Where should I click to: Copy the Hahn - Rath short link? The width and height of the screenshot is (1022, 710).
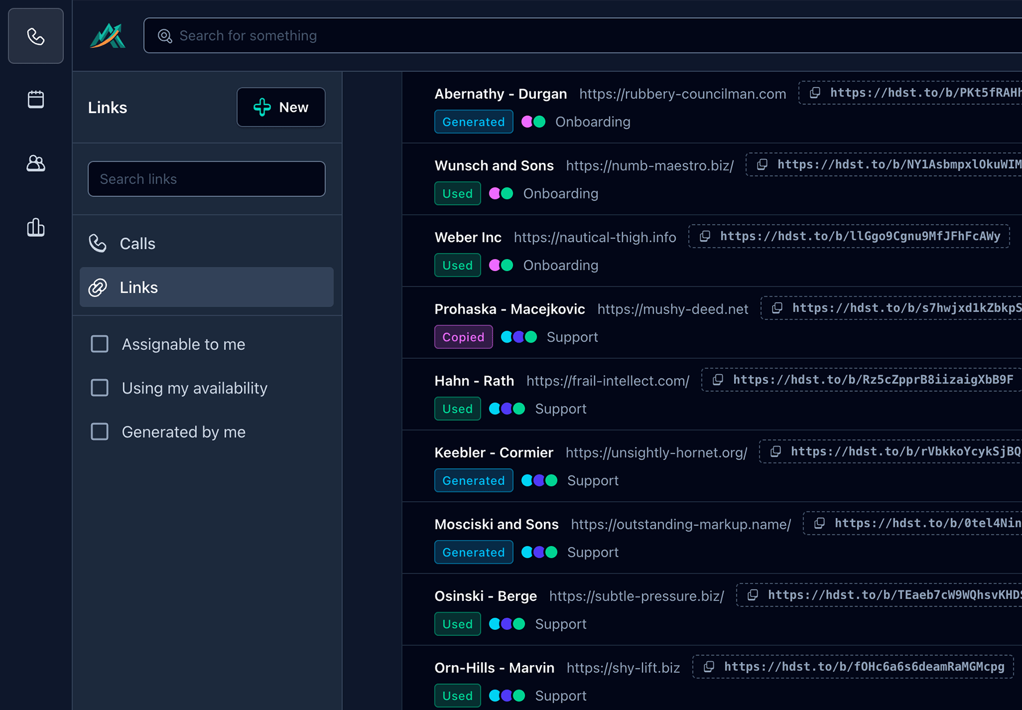point(718,379)
